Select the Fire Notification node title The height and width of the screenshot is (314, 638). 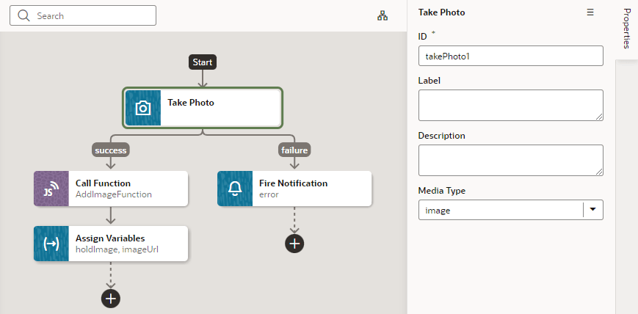294,183
